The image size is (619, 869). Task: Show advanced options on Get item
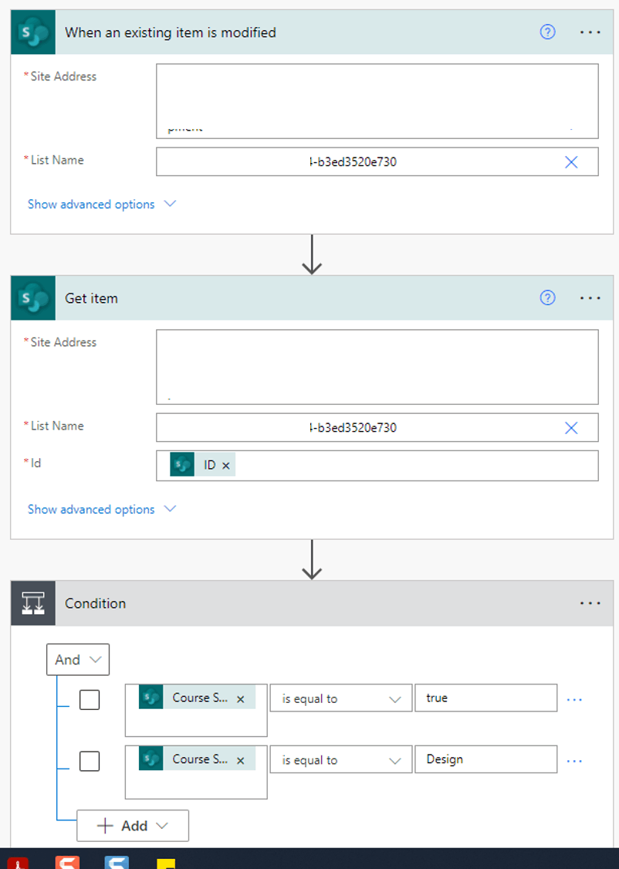pyautogui.click(x=102, y=509)
